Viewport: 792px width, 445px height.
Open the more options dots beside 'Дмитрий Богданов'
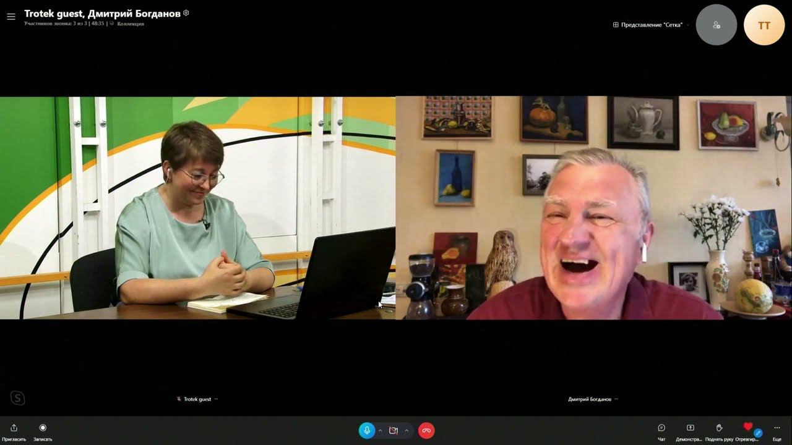tap(616, 399)
